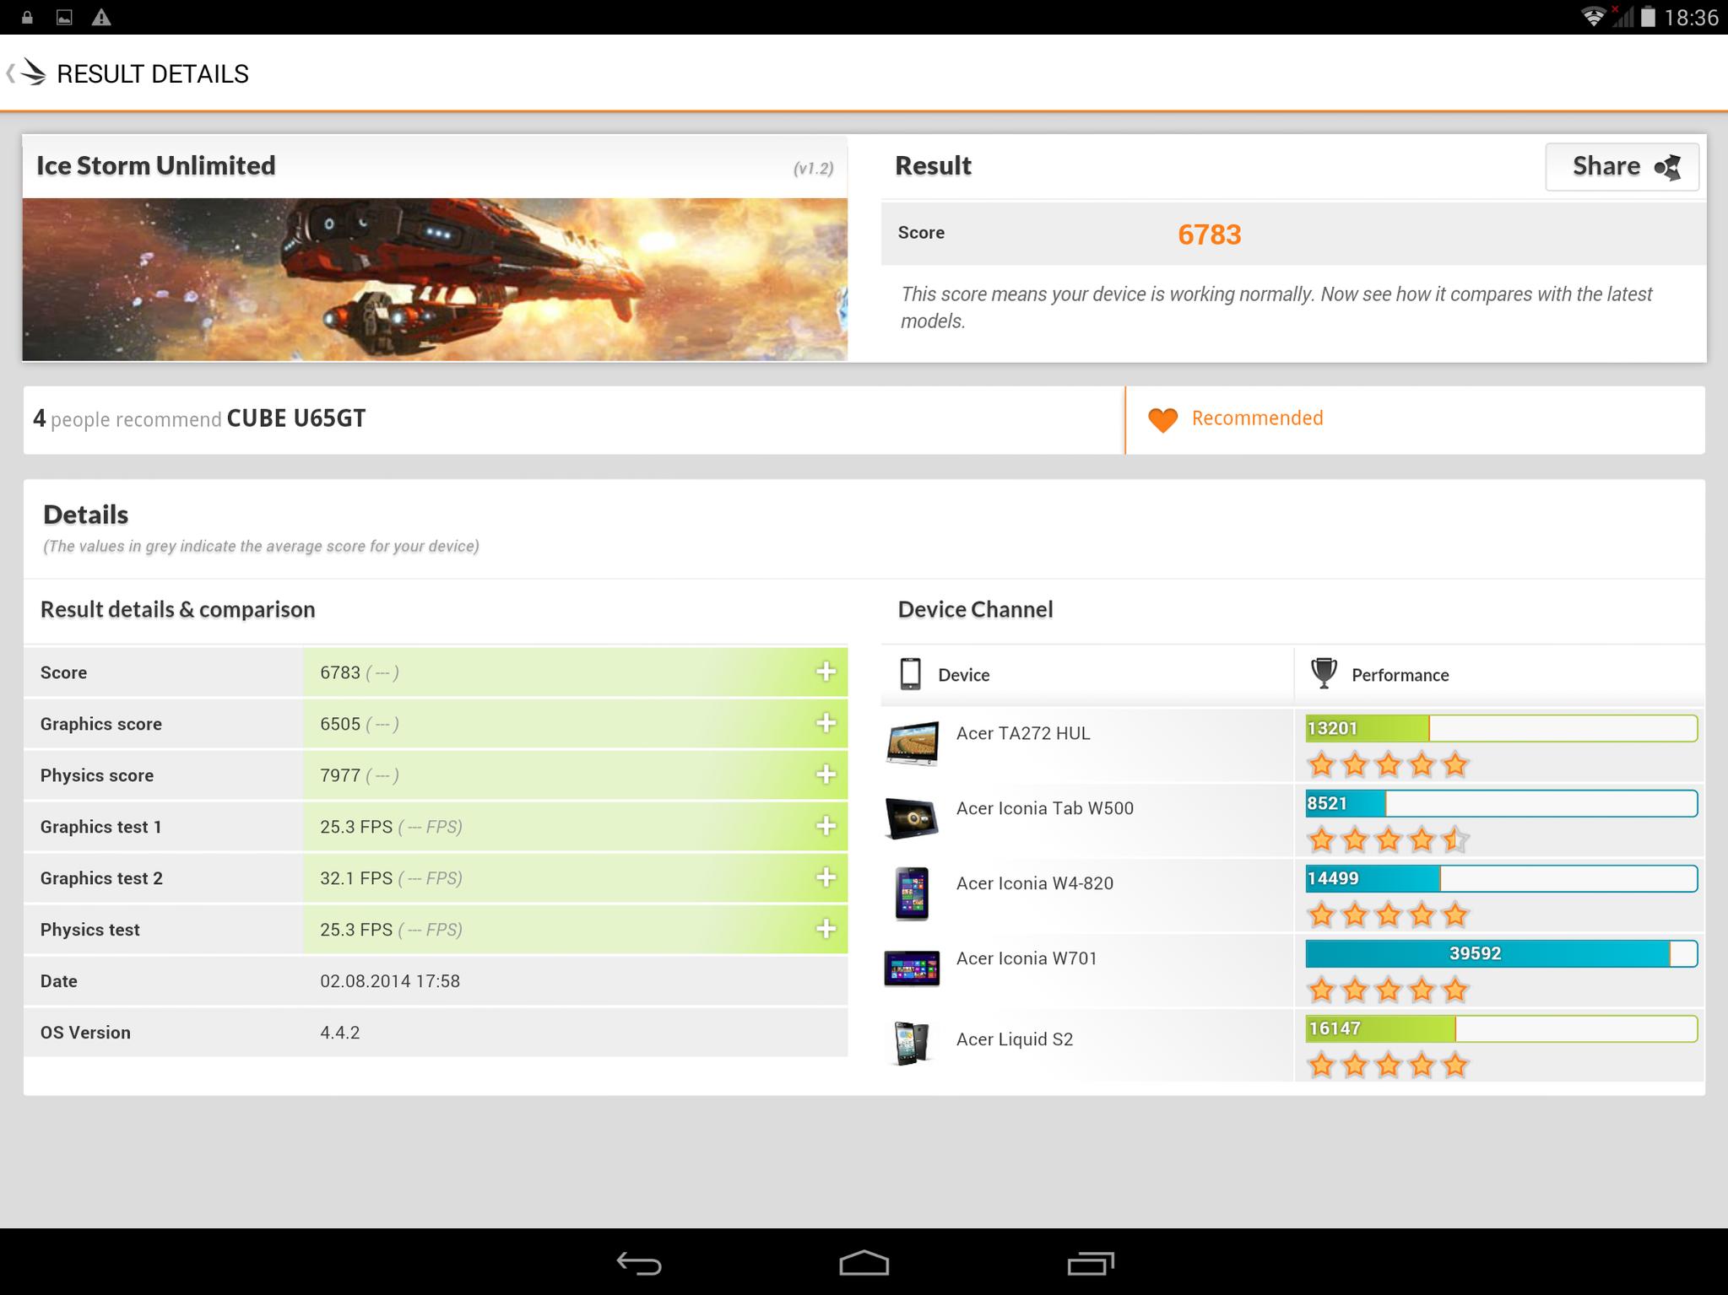
Task: Expand Graphics score details
Action: coord(826,723)
